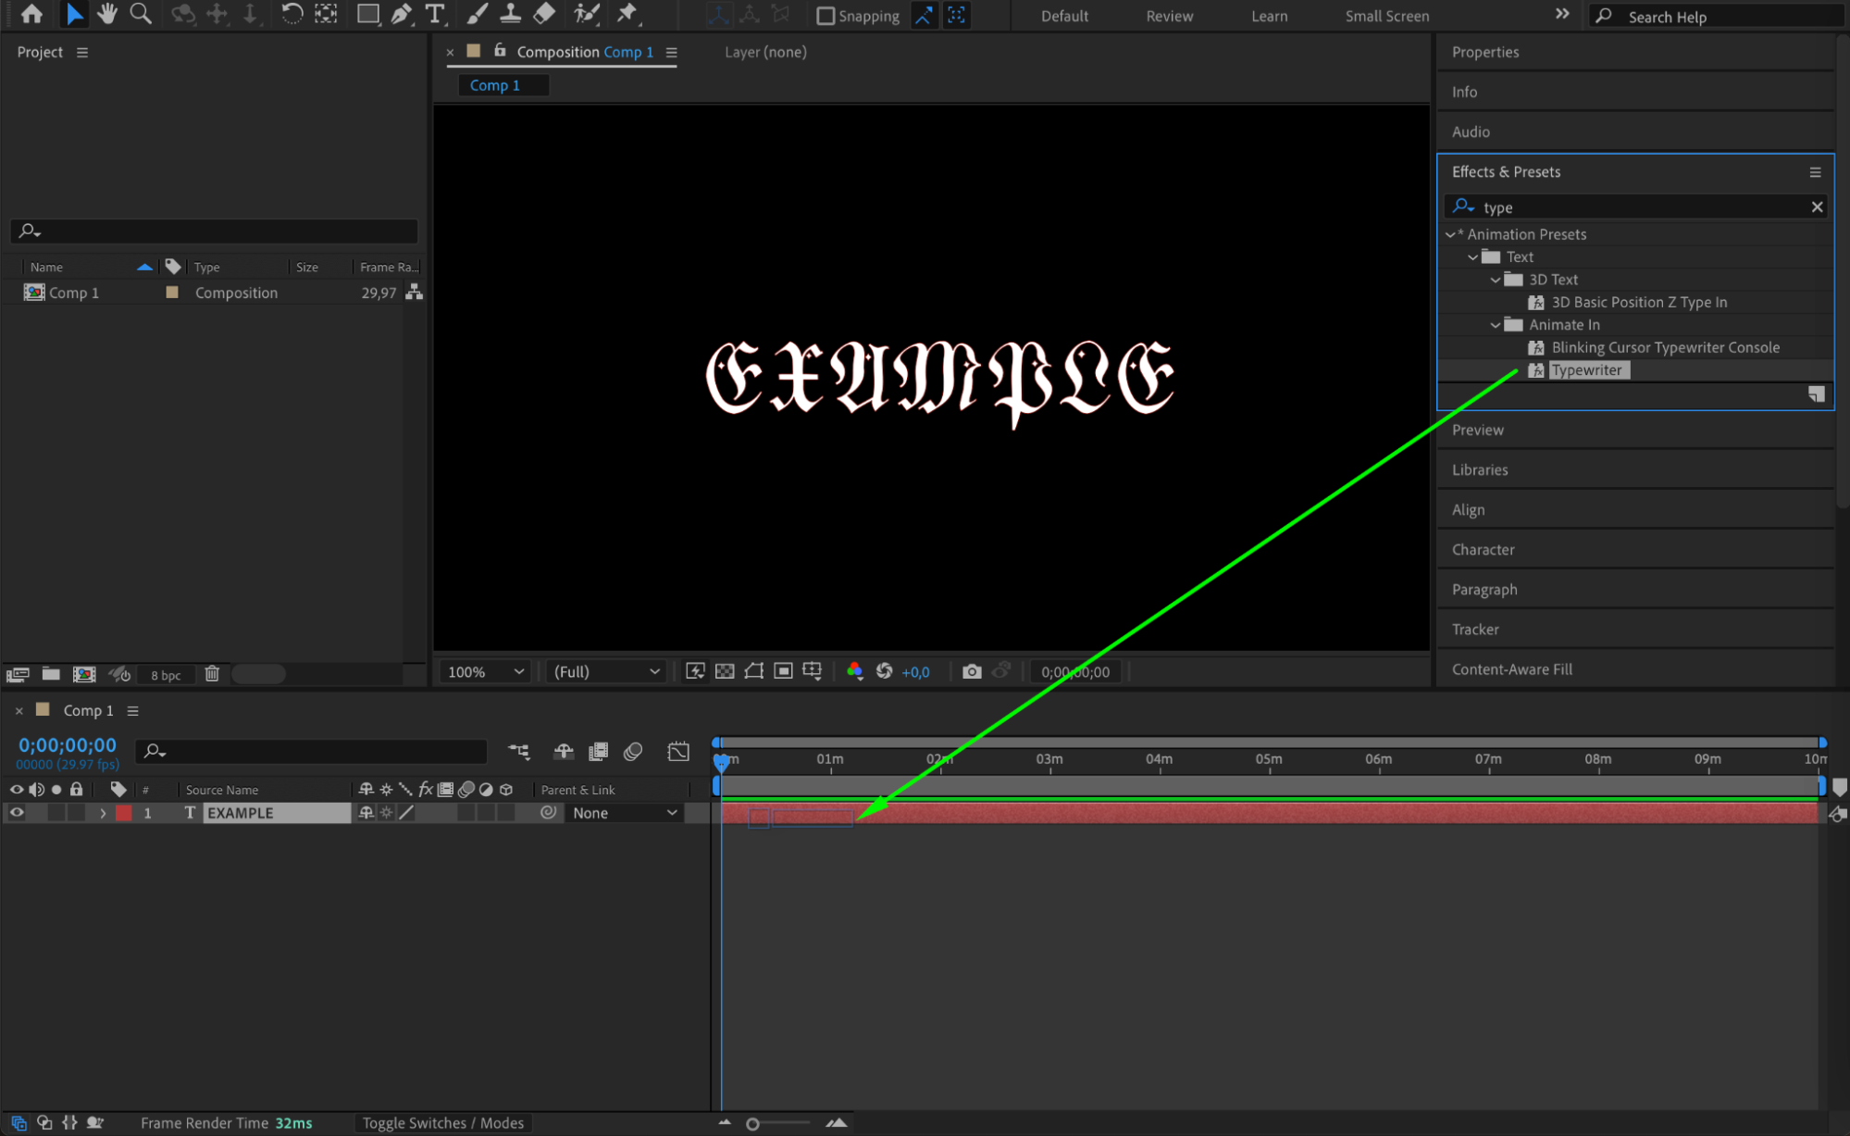Click the snapshot camera icon
Screen dimensions: 1850x1136
[x=971, y=671]
